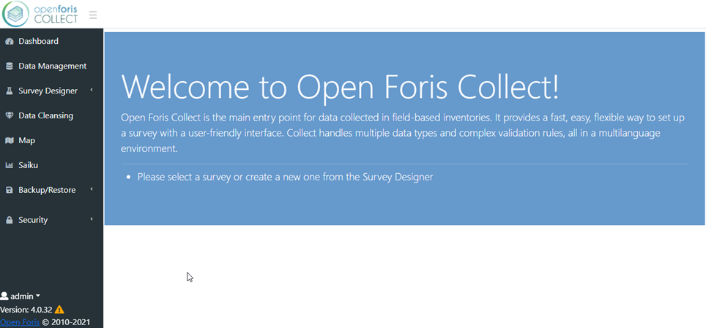This screenshot has width=706, height=328.
Task: Click the admin user avatar icon
Action: coord(4,296)
